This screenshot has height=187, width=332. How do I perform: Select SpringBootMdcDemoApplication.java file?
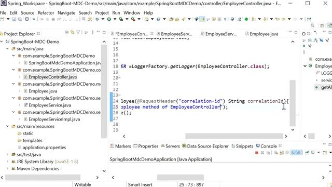pyautogui.click(x=64, y=63)
